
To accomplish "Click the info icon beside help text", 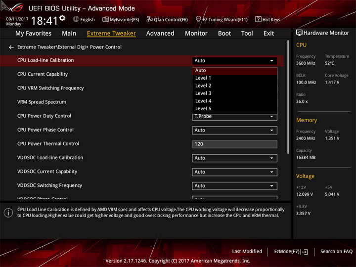I will pyautogui.click(x=8, y=213).
